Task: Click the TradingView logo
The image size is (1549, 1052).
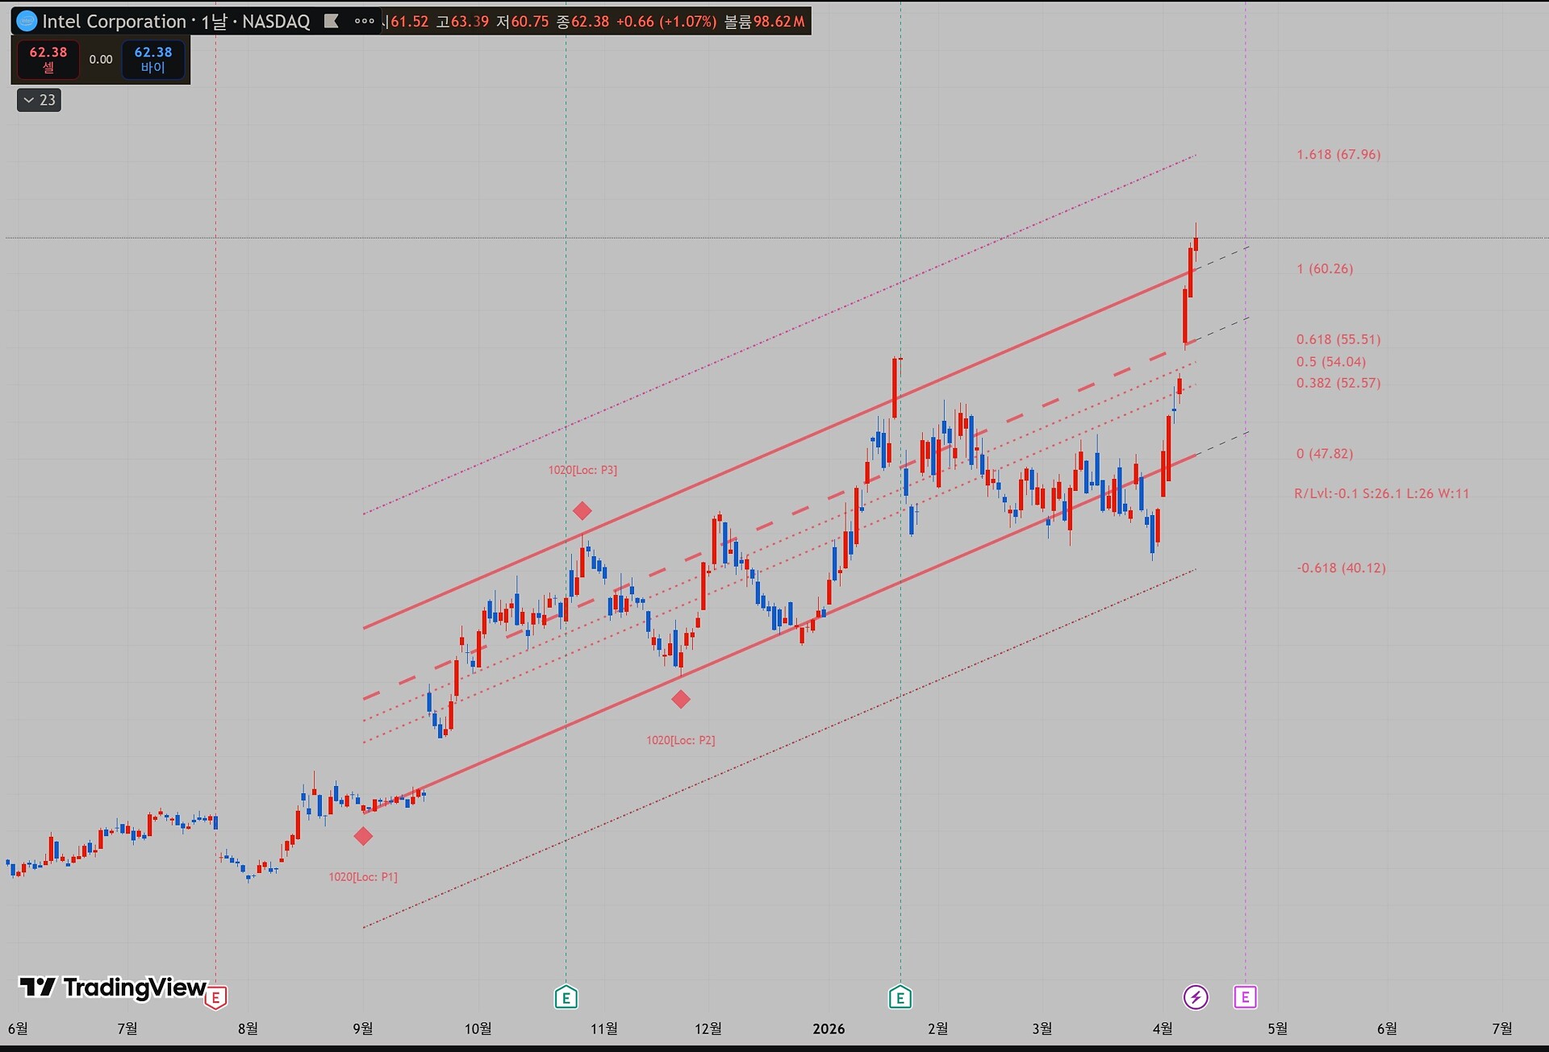Action: pyautogui.click(x=113, y=988)
